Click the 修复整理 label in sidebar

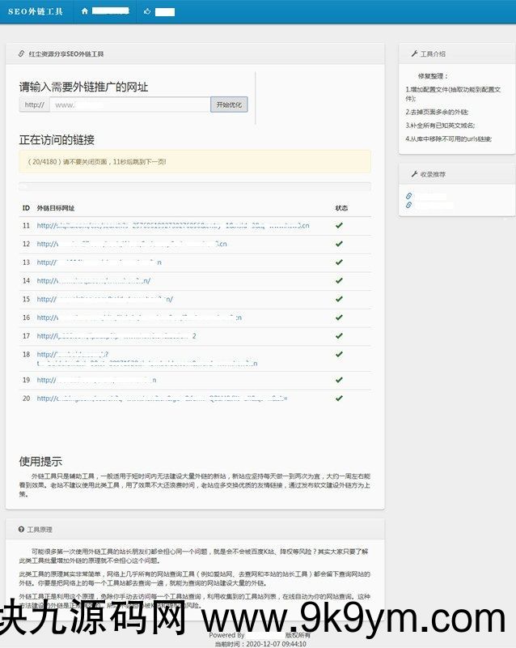click(x=433, y=76)
